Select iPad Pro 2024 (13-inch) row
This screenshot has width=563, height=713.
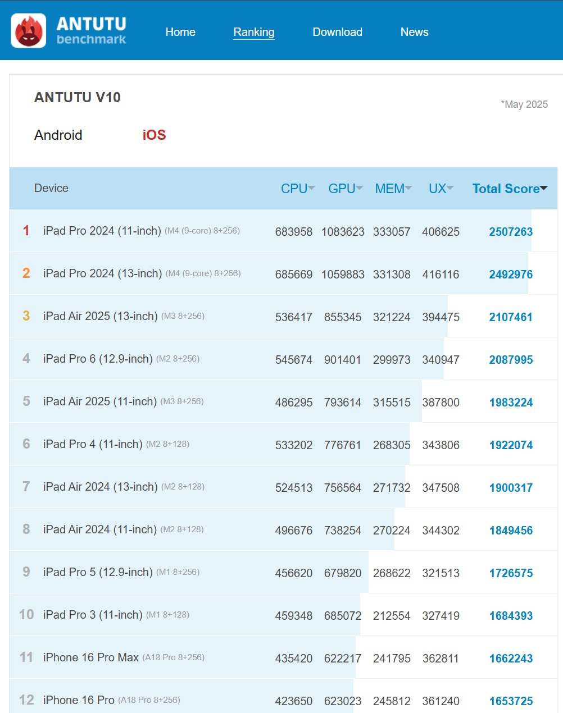pyautogui.click(x=283, y=273)
